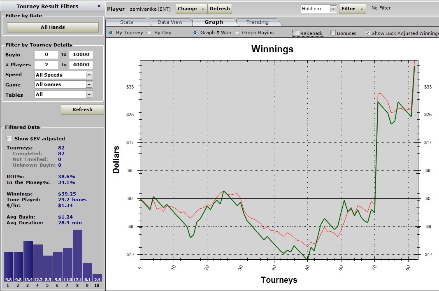Disable Show Luck Adjusted Winnings

[x=367, y=33]
